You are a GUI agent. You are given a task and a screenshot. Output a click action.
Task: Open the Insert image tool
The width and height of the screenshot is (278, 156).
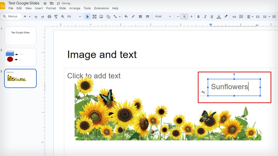point(102,17)
